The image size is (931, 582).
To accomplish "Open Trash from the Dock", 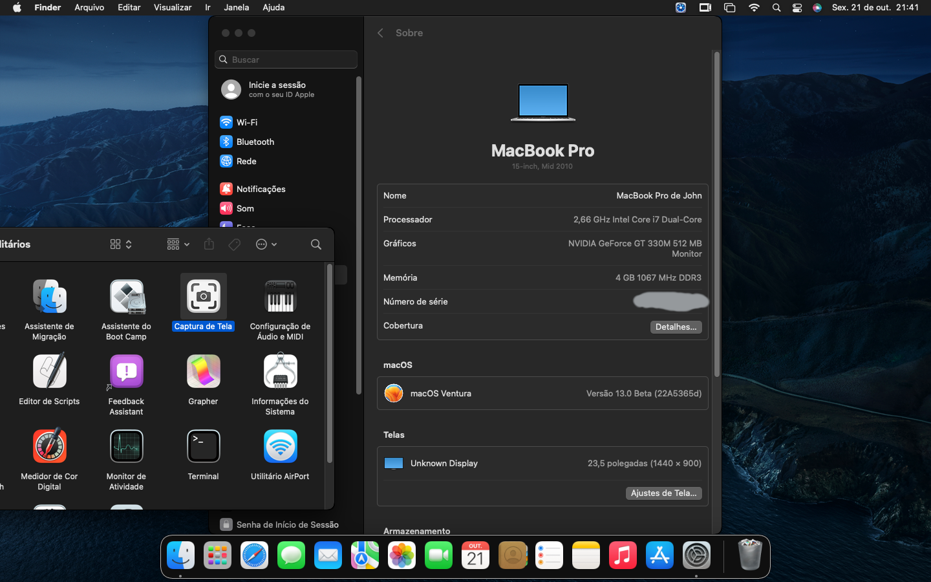I will point(750,555).
